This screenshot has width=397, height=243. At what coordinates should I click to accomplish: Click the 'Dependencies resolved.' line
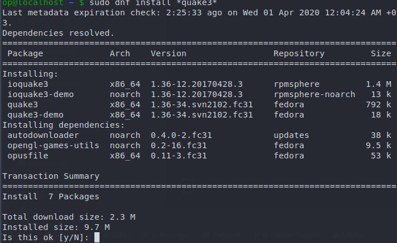[59, 33]
